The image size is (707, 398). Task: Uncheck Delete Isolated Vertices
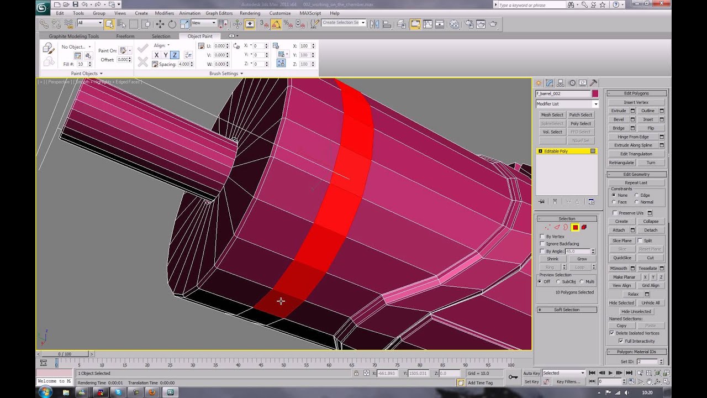(x=612, y=333)
